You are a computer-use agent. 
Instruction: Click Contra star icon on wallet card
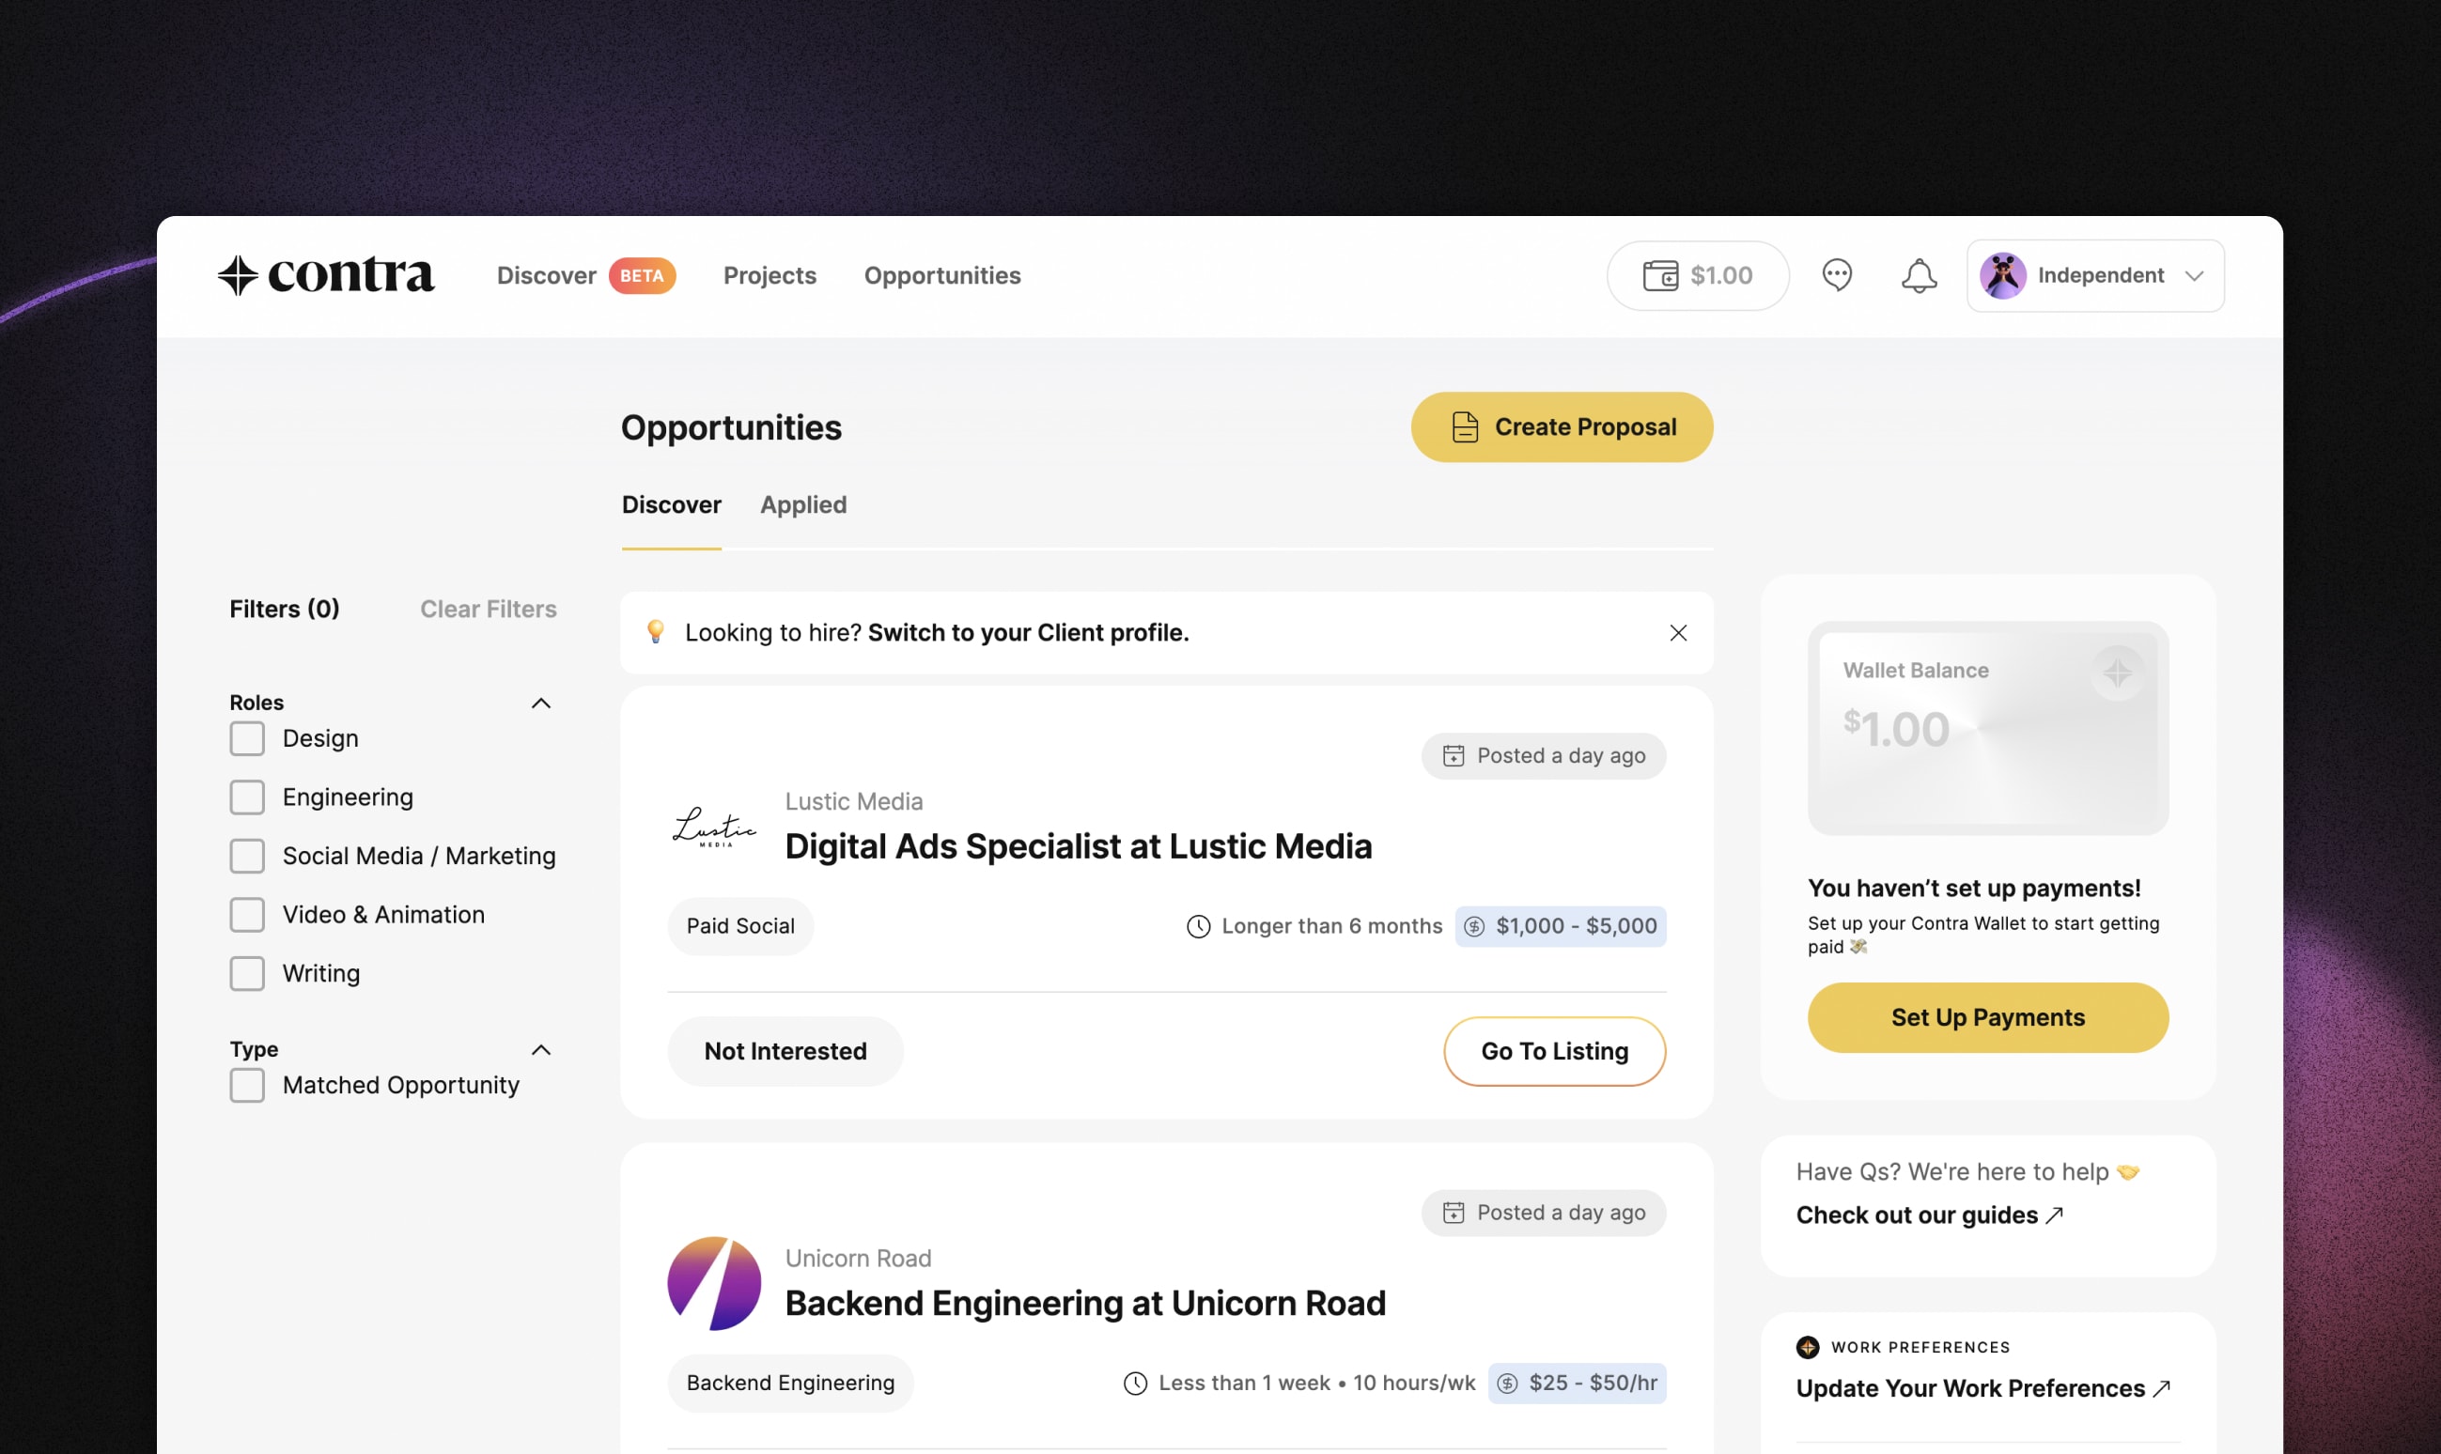pyautogui.click(x=2117, y=673)
